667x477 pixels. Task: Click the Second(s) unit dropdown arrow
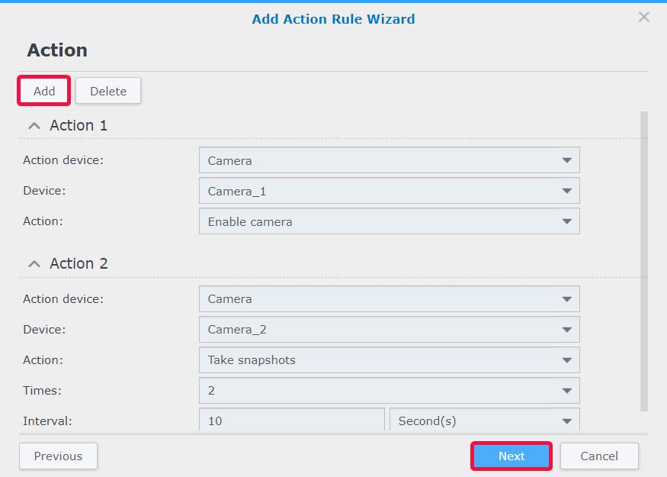click(x=566, y=421)
